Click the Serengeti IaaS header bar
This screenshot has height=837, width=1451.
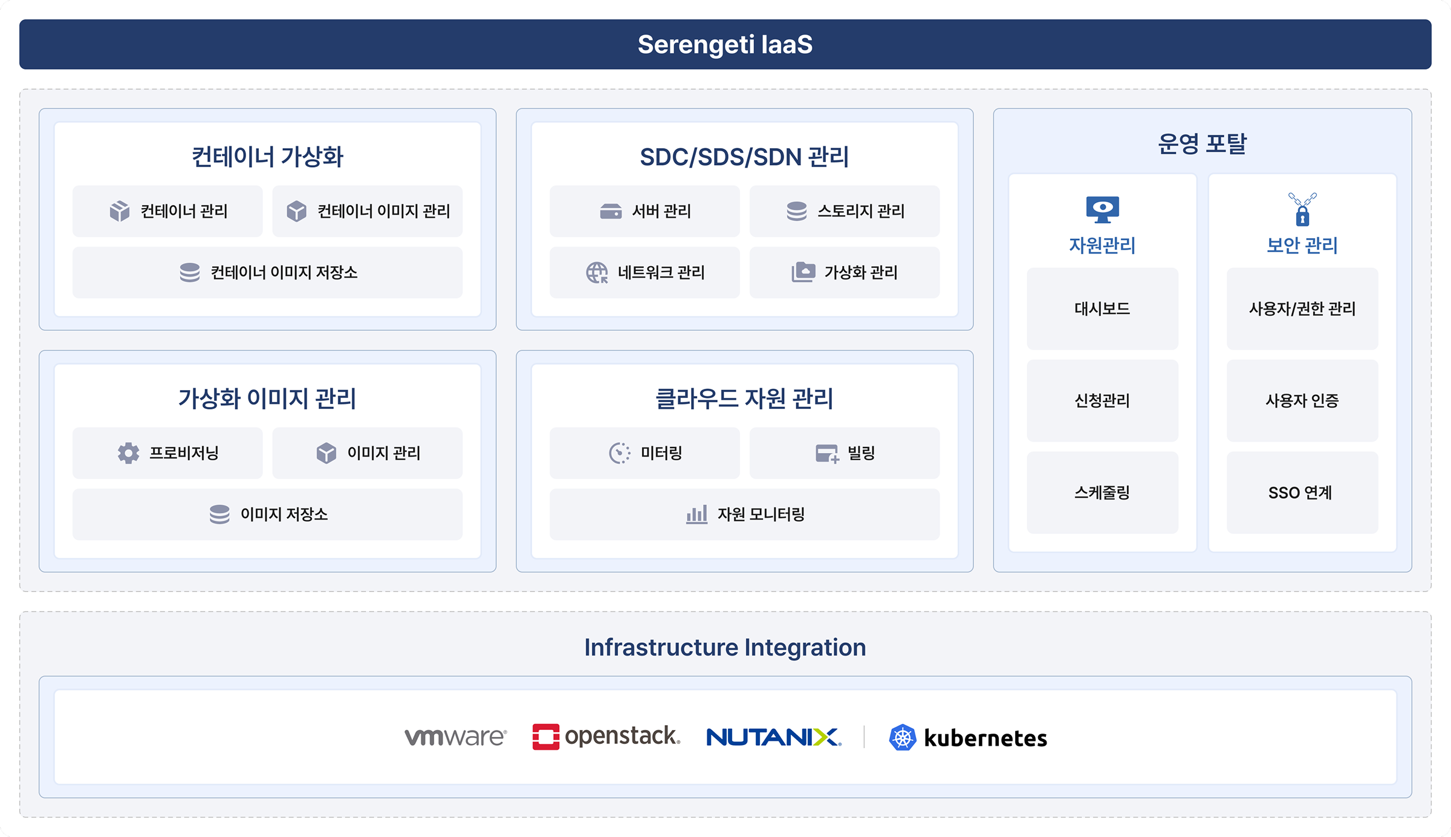(725, 44)
